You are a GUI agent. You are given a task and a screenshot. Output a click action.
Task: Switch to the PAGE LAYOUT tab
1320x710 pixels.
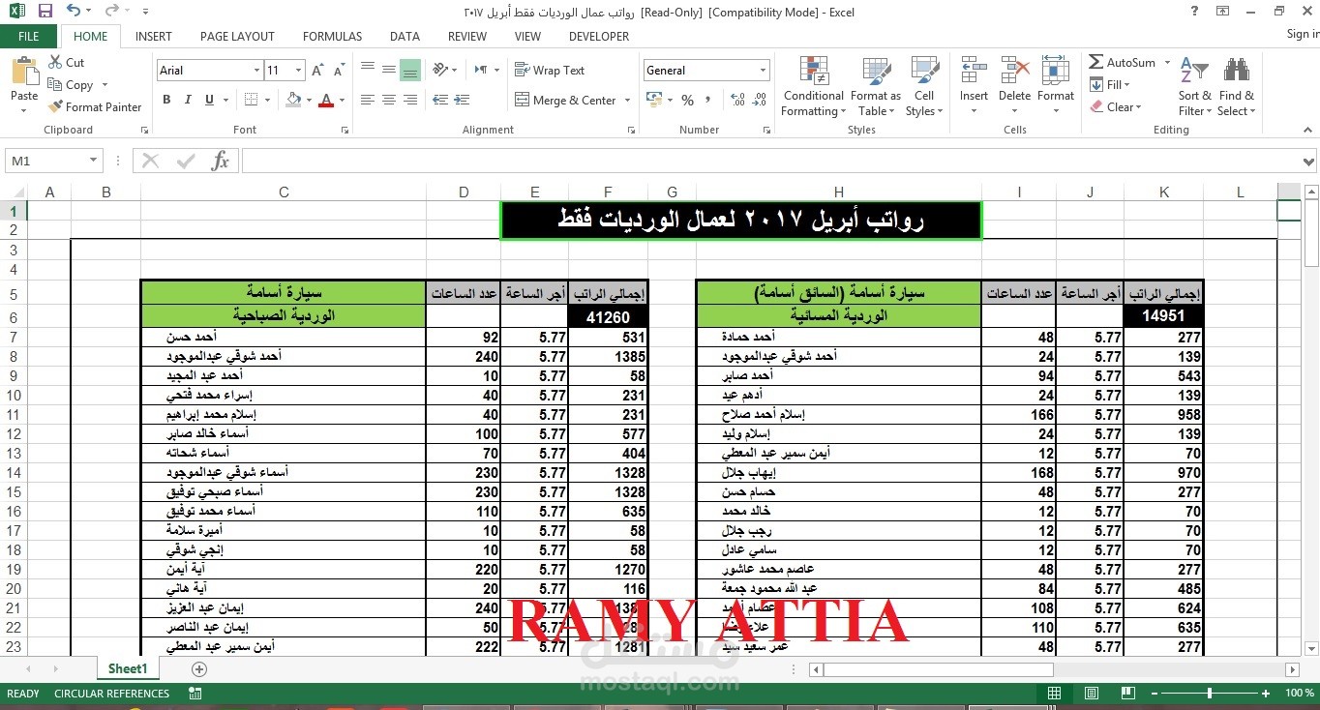point(237,37)
